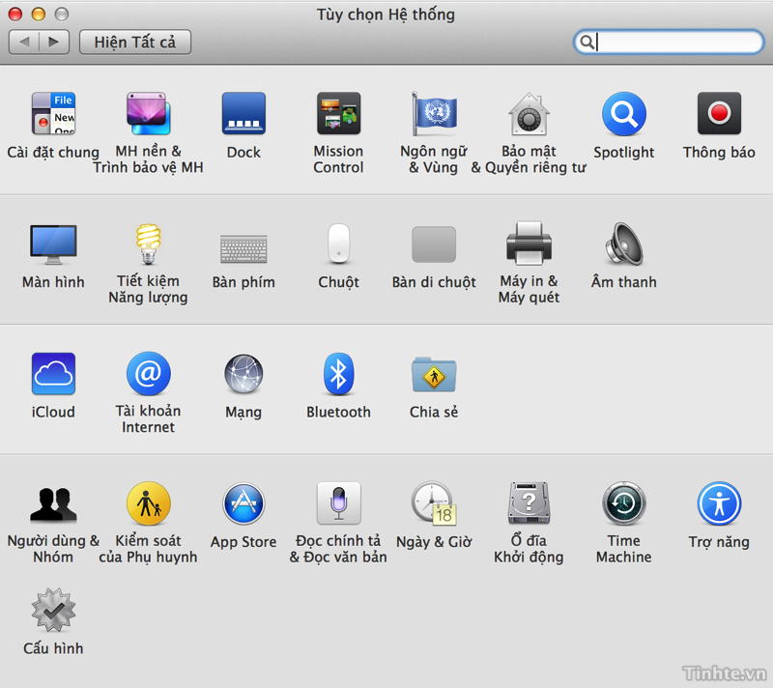
Task: Click the Hiện Tất cả button
Action: click(135, 43)
